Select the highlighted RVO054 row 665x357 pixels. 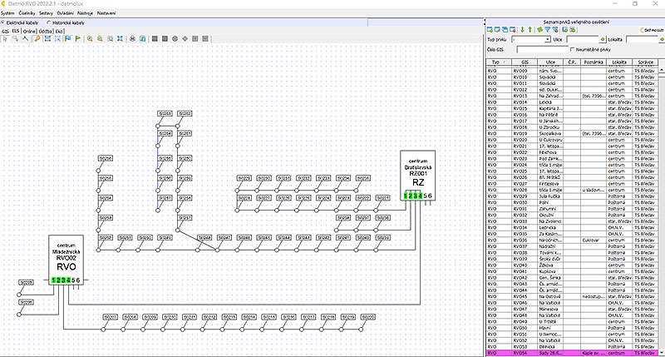[x=572, y=353]
